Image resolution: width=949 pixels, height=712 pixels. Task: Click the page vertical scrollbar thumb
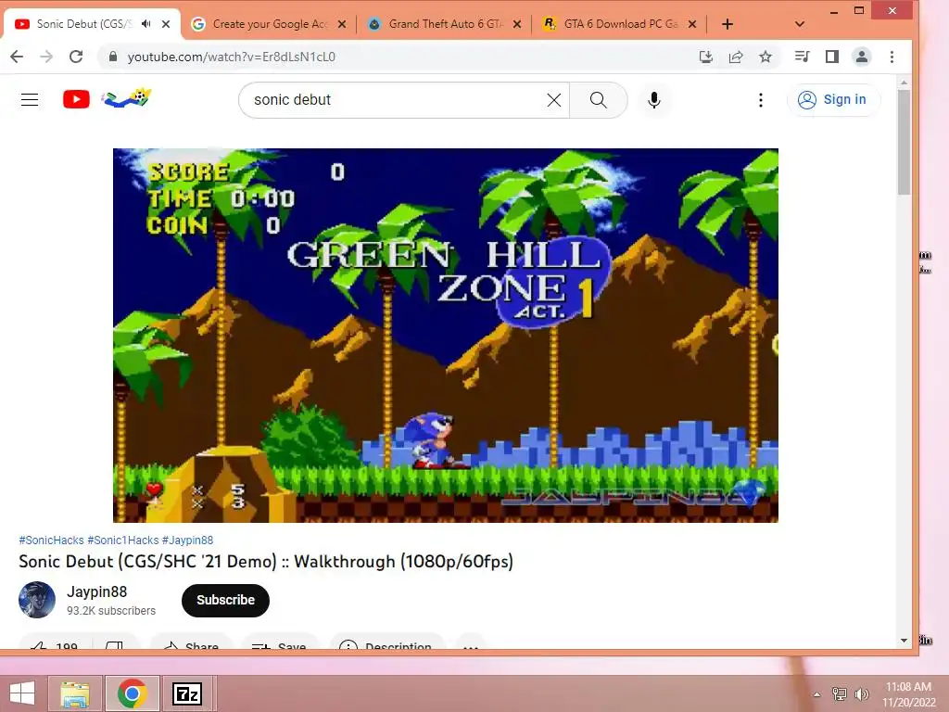[904, 142]
